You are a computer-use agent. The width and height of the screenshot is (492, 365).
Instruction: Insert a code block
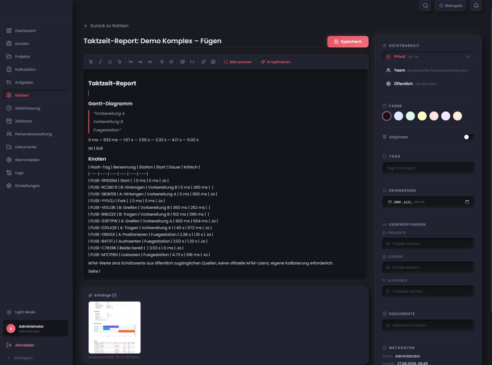point(192,62)
